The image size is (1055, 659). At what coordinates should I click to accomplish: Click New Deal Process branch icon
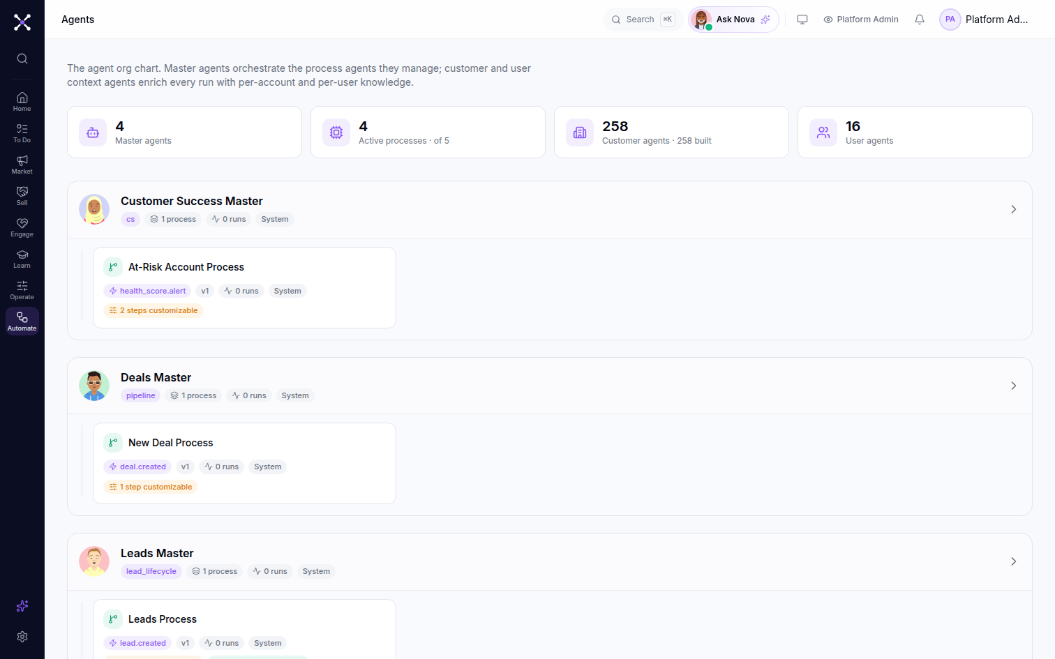tap(113, 443)
